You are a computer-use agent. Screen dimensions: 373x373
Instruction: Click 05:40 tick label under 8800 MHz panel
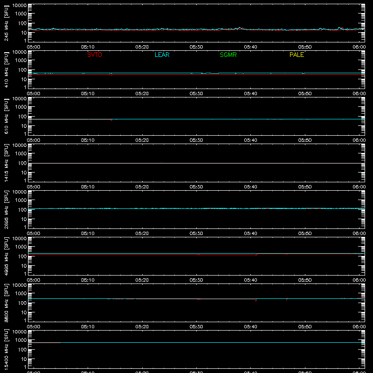pyautogui.click(x=250, y=327)
